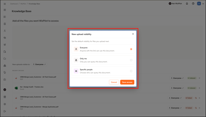Screen dimensions: 206x117
Task: Select the Only me radio button
Action: [131, 60]
